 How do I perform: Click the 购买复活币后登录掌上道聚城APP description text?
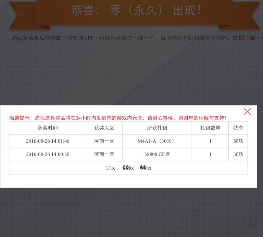point(121,38)
